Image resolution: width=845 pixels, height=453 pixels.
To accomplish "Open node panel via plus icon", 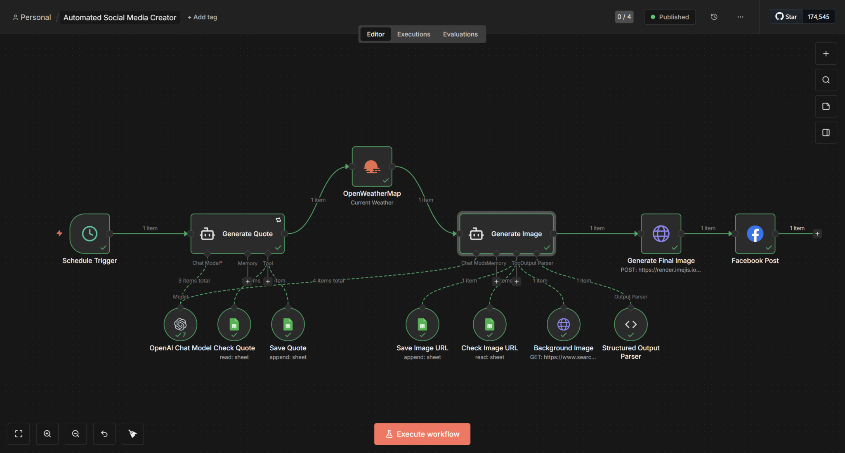I will pyautogui.click(x=826, y=53).
